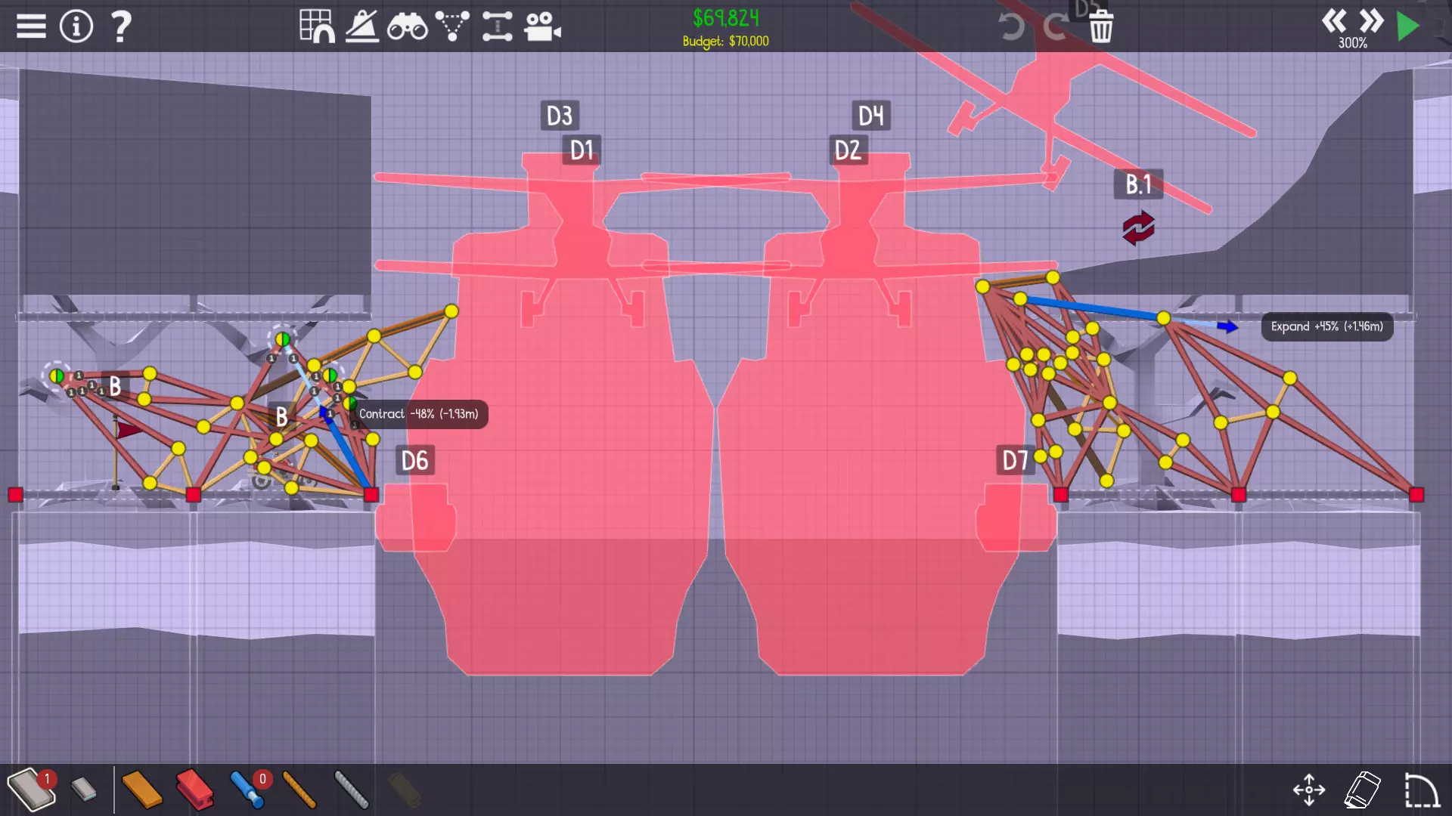The width and height of the screenshot is (1452, 816).
Task: Toggle the stress view binoculars icon
Action: 407,27
